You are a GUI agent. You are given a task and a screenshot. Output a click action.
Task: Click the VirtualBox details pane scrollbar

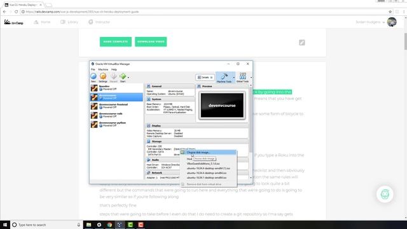coord(251,120)
